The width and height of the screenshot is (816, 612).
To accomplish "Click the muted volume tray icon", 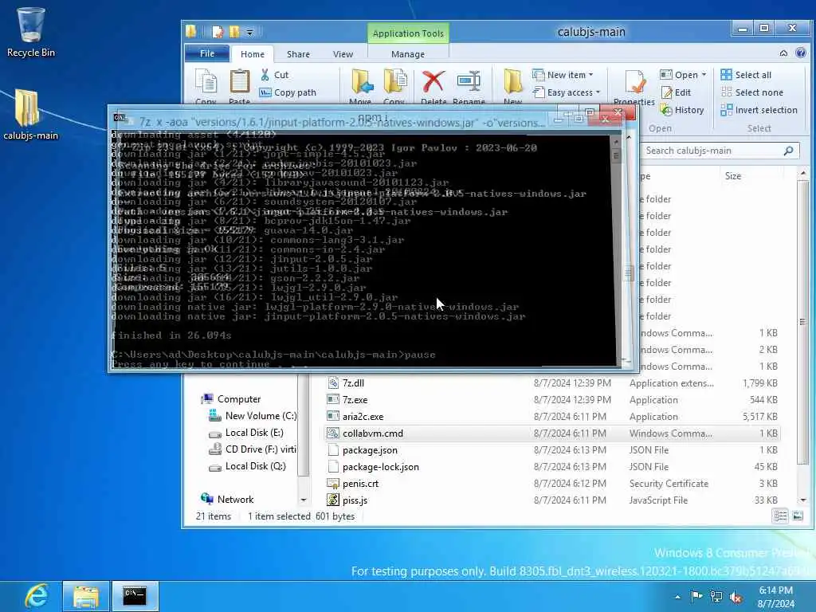I will [x=736, y=598].
